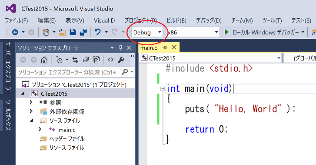
Task: Select the ヘッダー ファイル folder
Action: [x=67, y=138]
